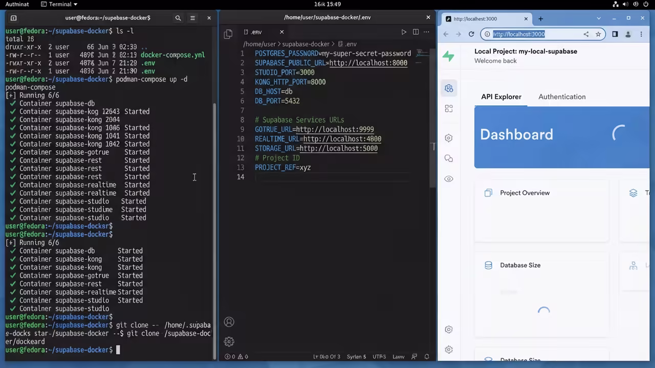Click the green Supabase lightning logo
655x368 pixels.
coord(449,56)
